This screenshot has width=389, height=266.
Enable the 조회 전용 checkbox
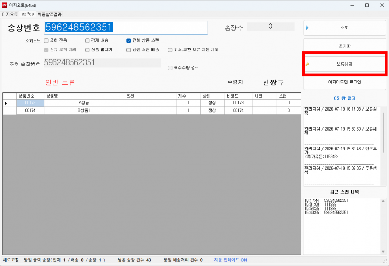tap(46, 41)
